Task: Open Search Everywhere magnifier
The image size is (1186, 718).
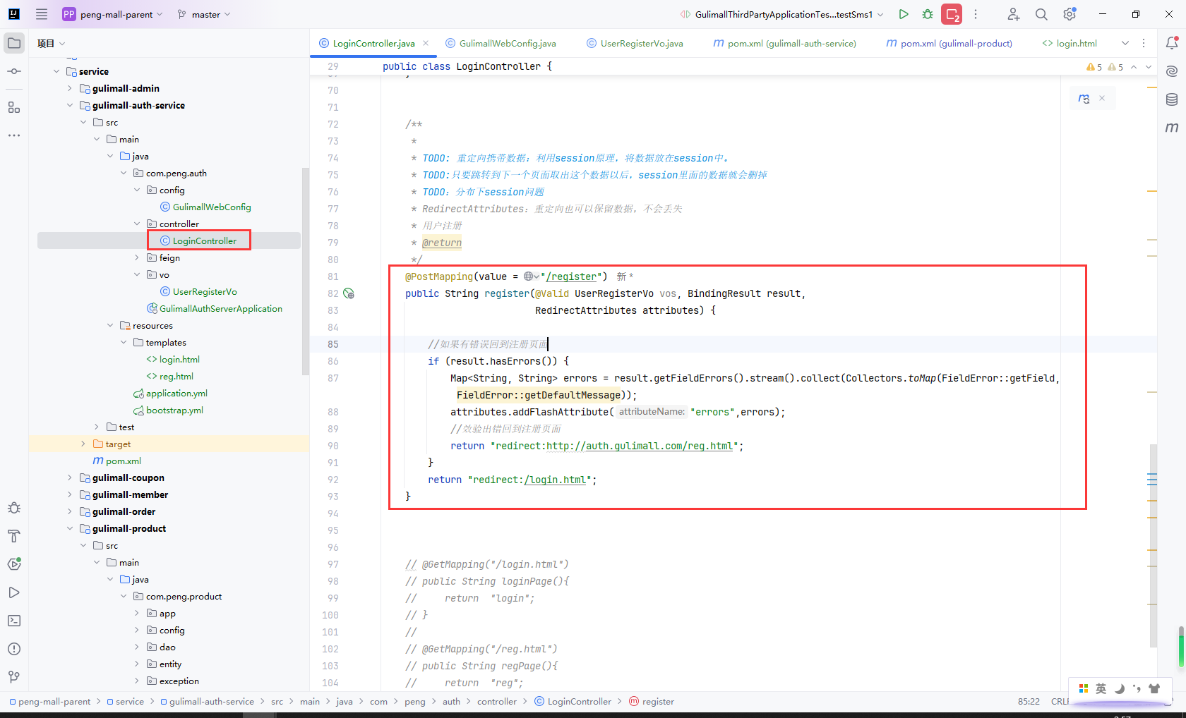Action: point(1041,14)
